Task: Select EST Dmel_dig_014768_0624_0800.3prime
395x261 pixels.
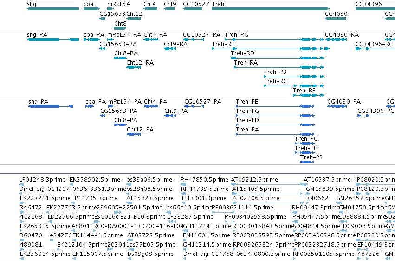Action: pos(237,254)
